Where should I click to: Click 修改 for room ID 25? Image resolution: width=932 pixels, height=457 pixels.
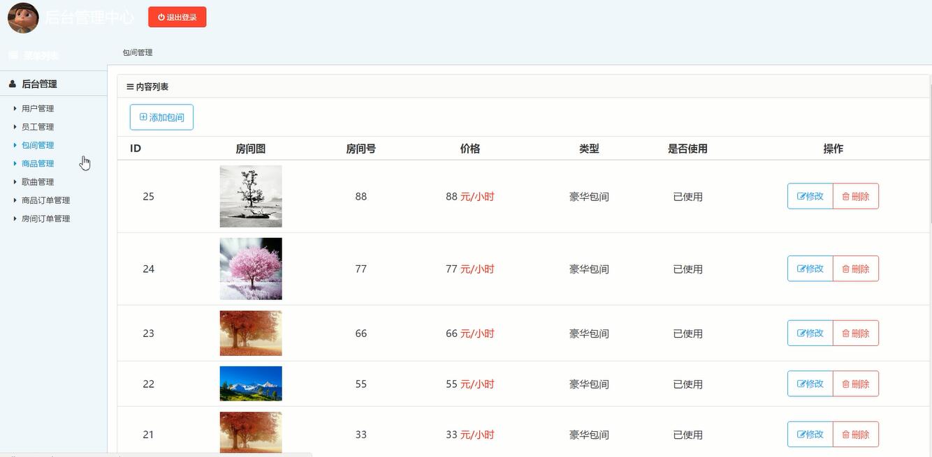(x=810, y=196)
